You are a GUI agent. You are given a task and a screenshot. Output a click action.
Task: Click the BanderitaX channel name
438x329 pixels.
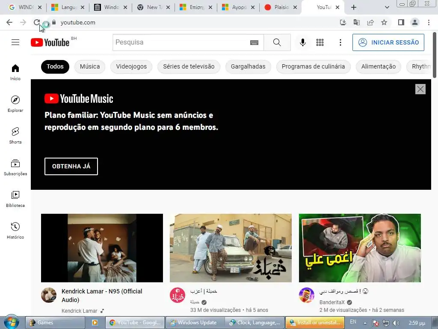click(332, 302)
